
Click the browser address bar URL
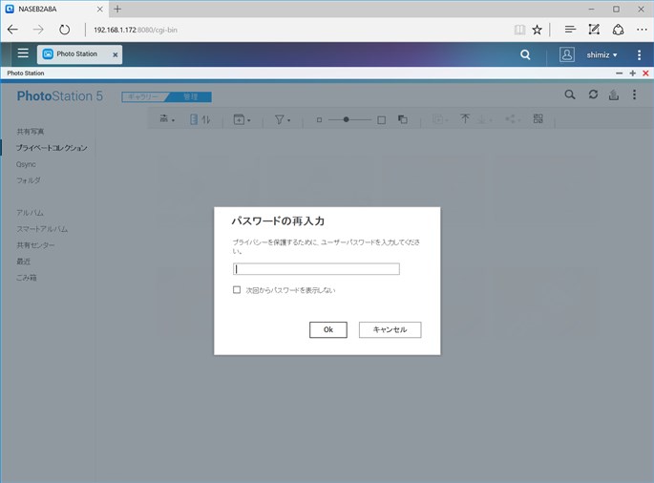(x=136, y=30)
